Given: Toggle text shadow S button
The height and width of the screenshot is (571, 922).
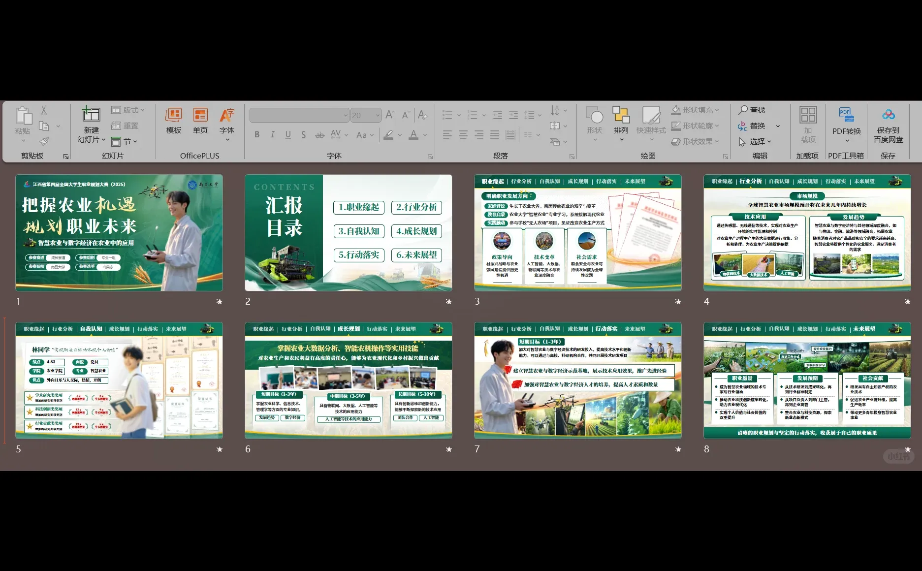Looking at the screenshot, I should [x=304, y=134].
